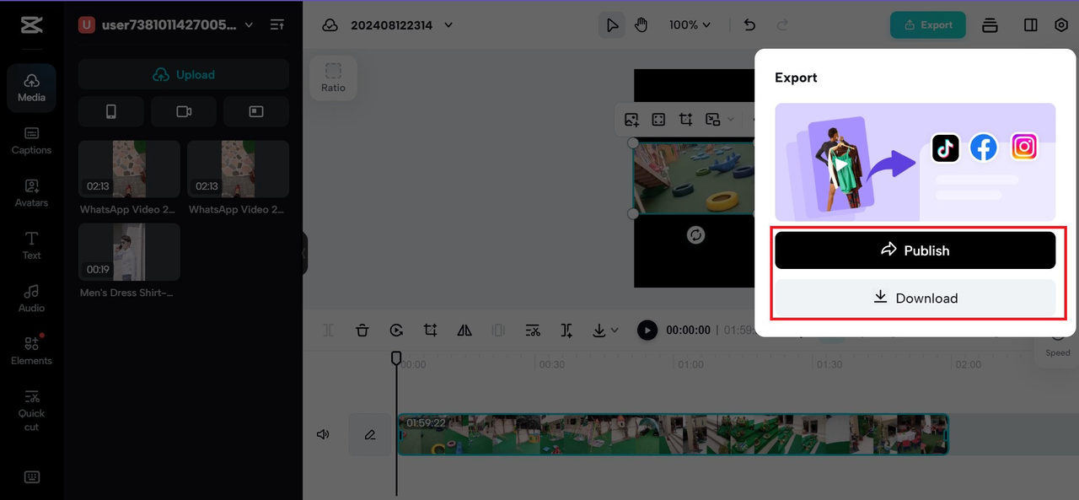Click the sort/filter icon beside username
The height and width of the screenshot is (500, 1079).
tap(277, 25)
